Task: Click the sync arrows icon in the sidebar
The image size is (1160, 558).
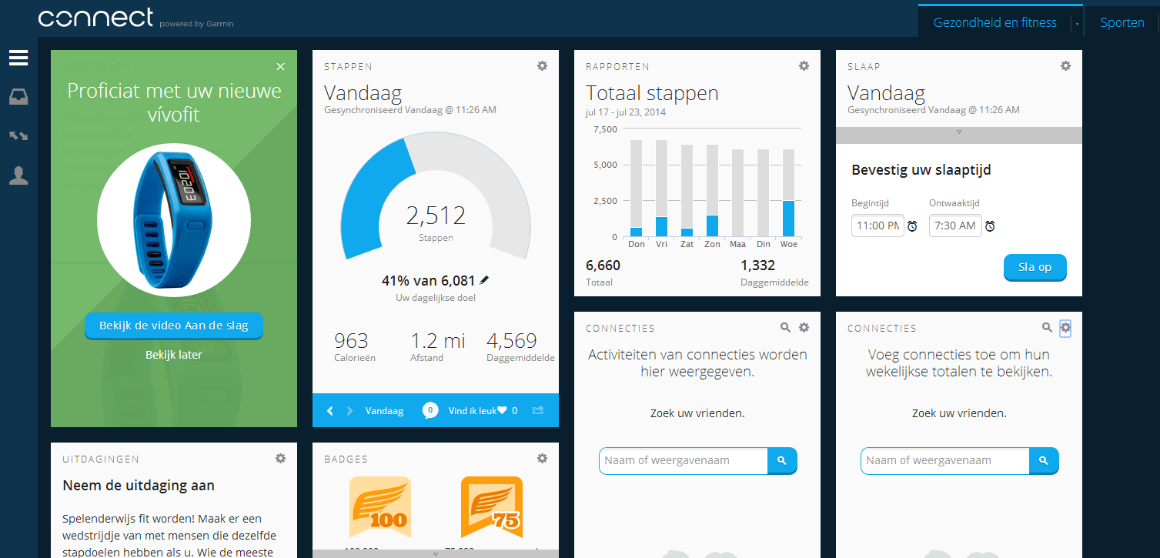Action: [x=18, y=136]
